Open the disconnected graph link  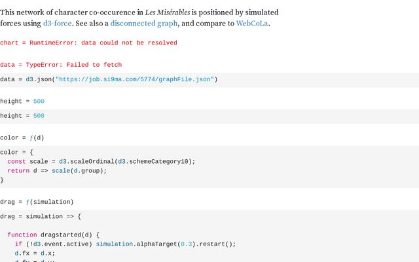(144, 24)
